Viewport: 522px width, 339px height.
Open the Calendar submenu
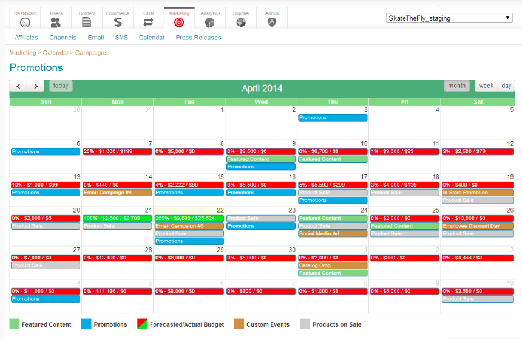(152, 38)
